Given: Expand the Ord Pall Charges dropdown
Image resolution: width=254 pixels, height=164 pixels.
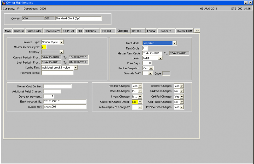Looking at the screenshot, I should pos(182,97).
